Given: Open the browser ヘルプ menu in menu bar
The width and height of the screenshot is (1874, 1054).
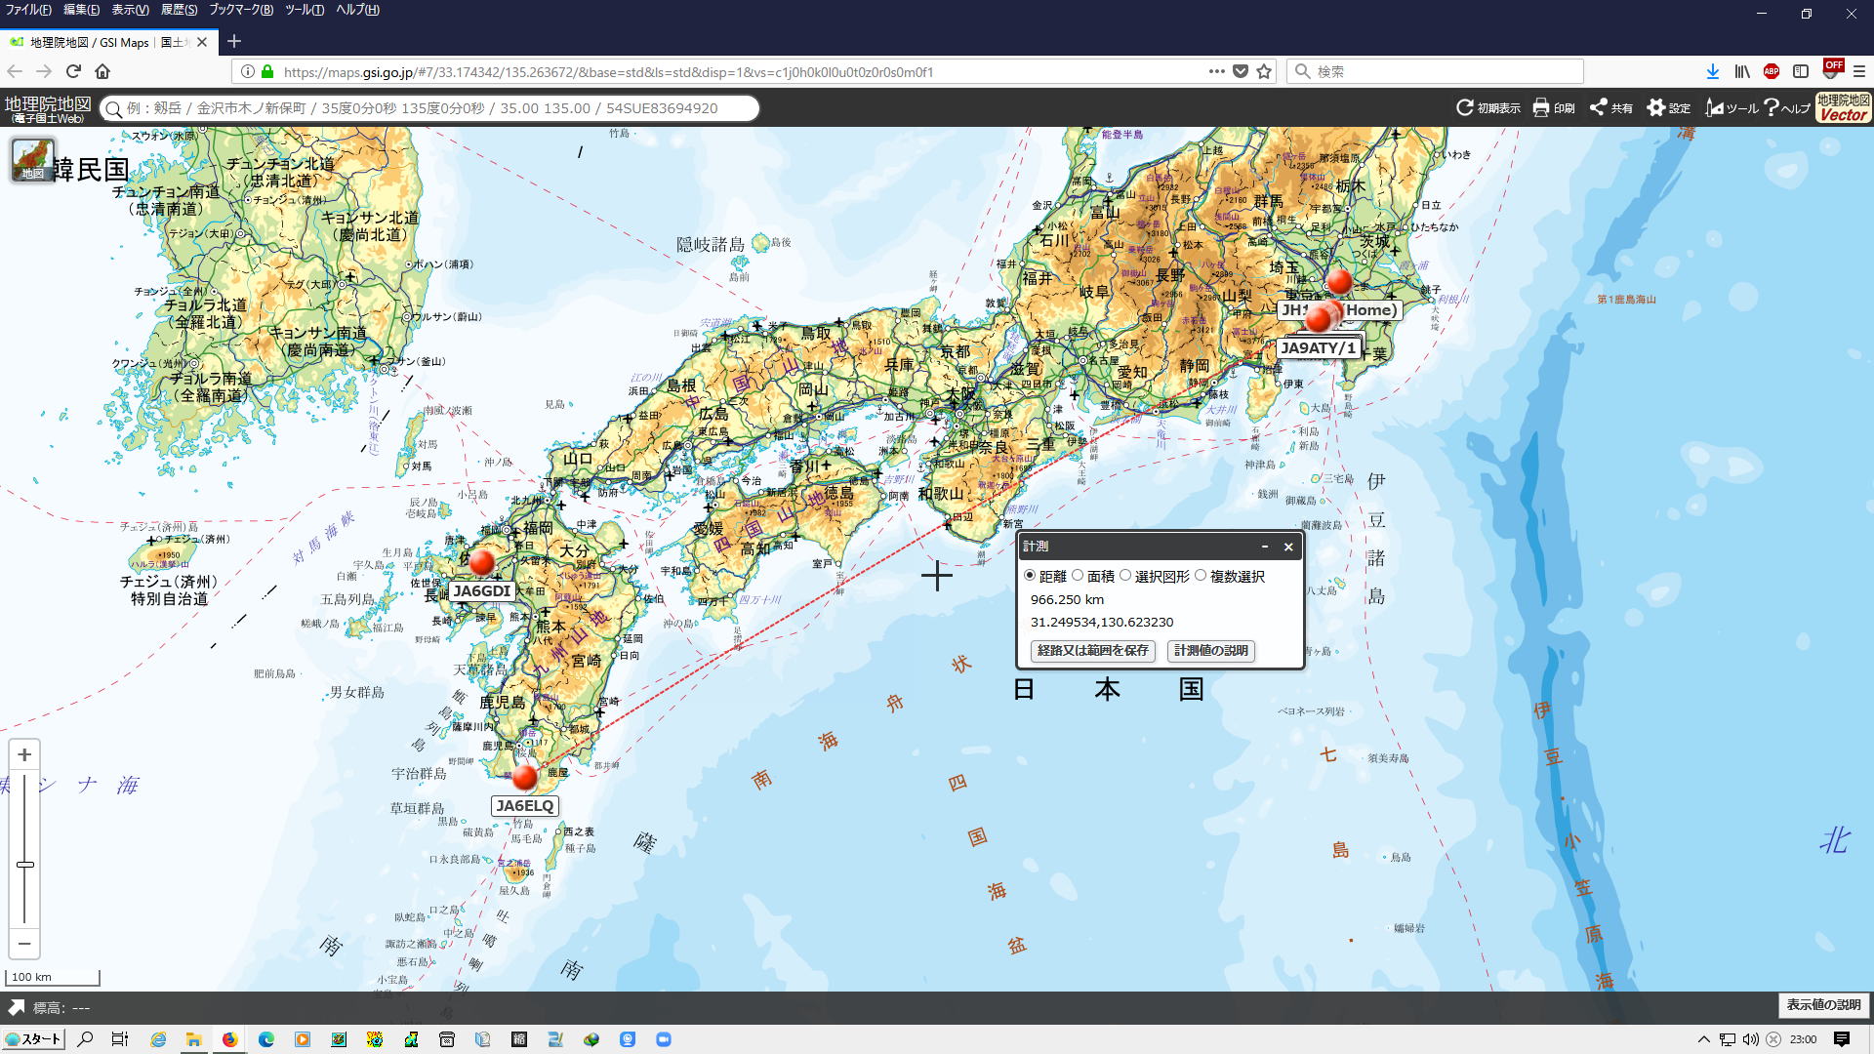Looking at the screenshot, I should click(x=357, y=10).
